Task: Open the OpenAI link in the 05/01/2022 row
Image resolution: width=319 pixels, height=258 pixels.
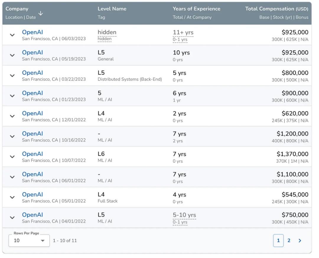Action: [32, 195]
